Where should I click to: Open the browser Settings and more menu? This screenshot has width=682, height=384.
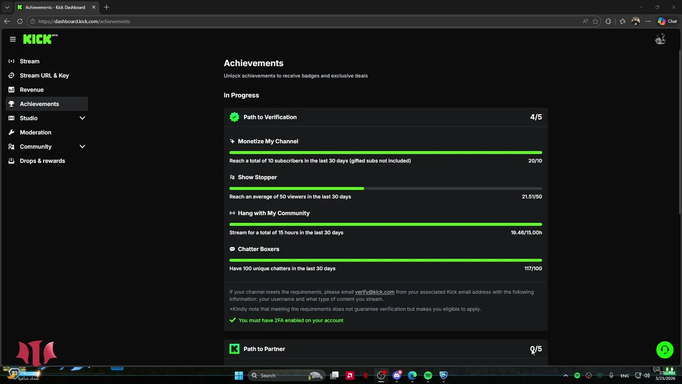click(648, 21)
